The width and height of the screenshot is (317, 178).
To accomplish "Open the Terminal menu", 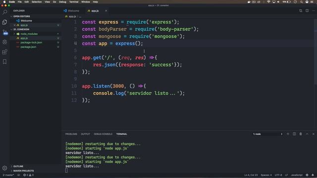I will pyautogui.click(x=74, y=2).
